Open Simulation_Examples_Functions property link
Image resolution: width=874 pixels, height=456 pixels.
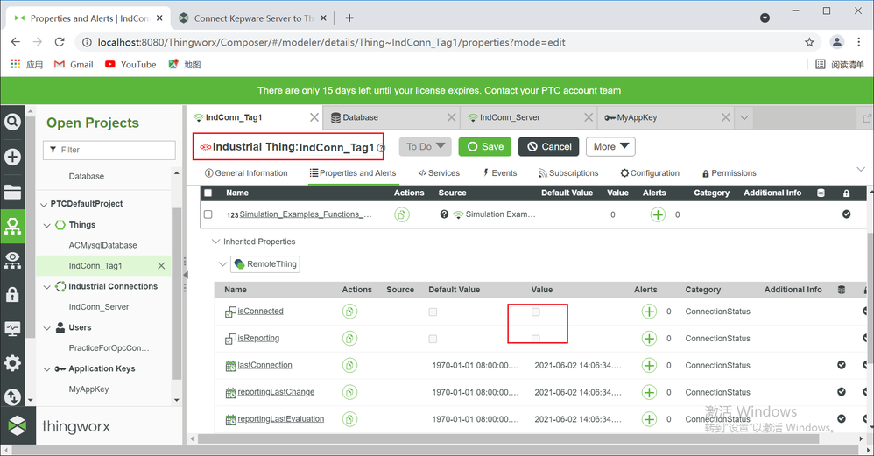(x=306, y=214)
